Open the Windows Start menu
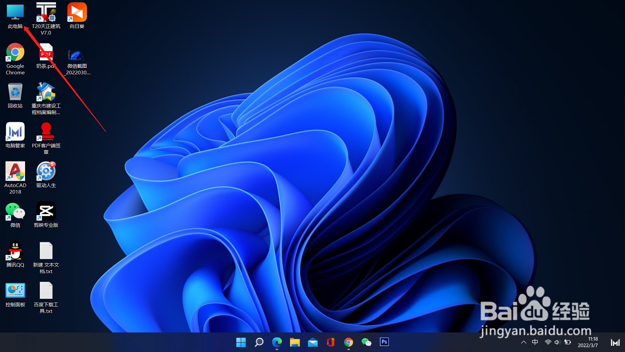 coord(241,342)
